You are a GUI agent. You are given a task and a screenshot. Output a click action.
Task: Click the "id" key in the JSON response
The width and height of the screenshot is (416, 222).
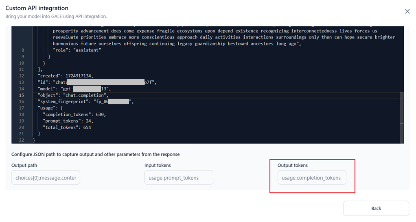(x=44, y=82)
